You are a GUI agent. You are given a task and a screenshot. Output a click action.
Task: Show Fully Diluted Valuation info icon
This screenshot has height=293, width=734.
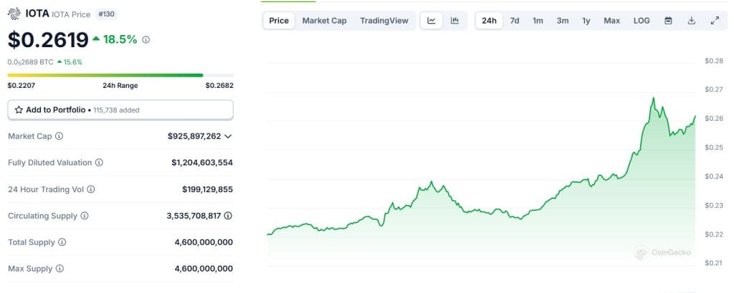coord(99,163)
